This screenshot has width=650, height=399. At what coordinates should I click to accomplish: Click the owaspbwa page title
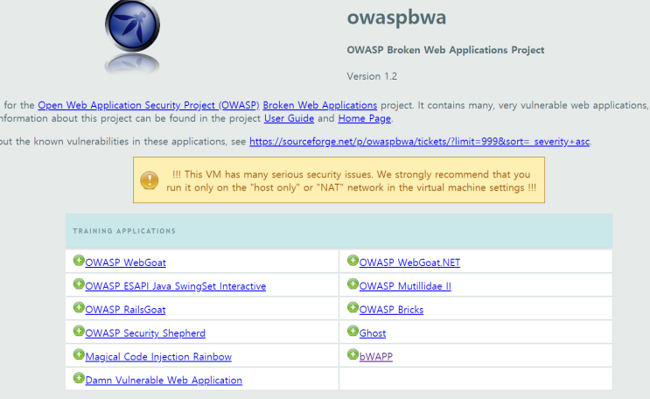[x=396, y=17]
